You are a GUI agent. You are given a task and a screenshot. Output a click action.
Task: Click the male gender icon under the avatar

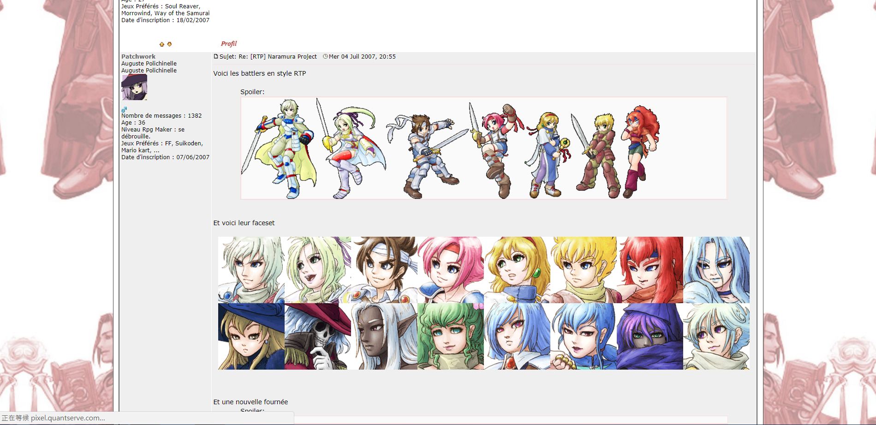124,110
